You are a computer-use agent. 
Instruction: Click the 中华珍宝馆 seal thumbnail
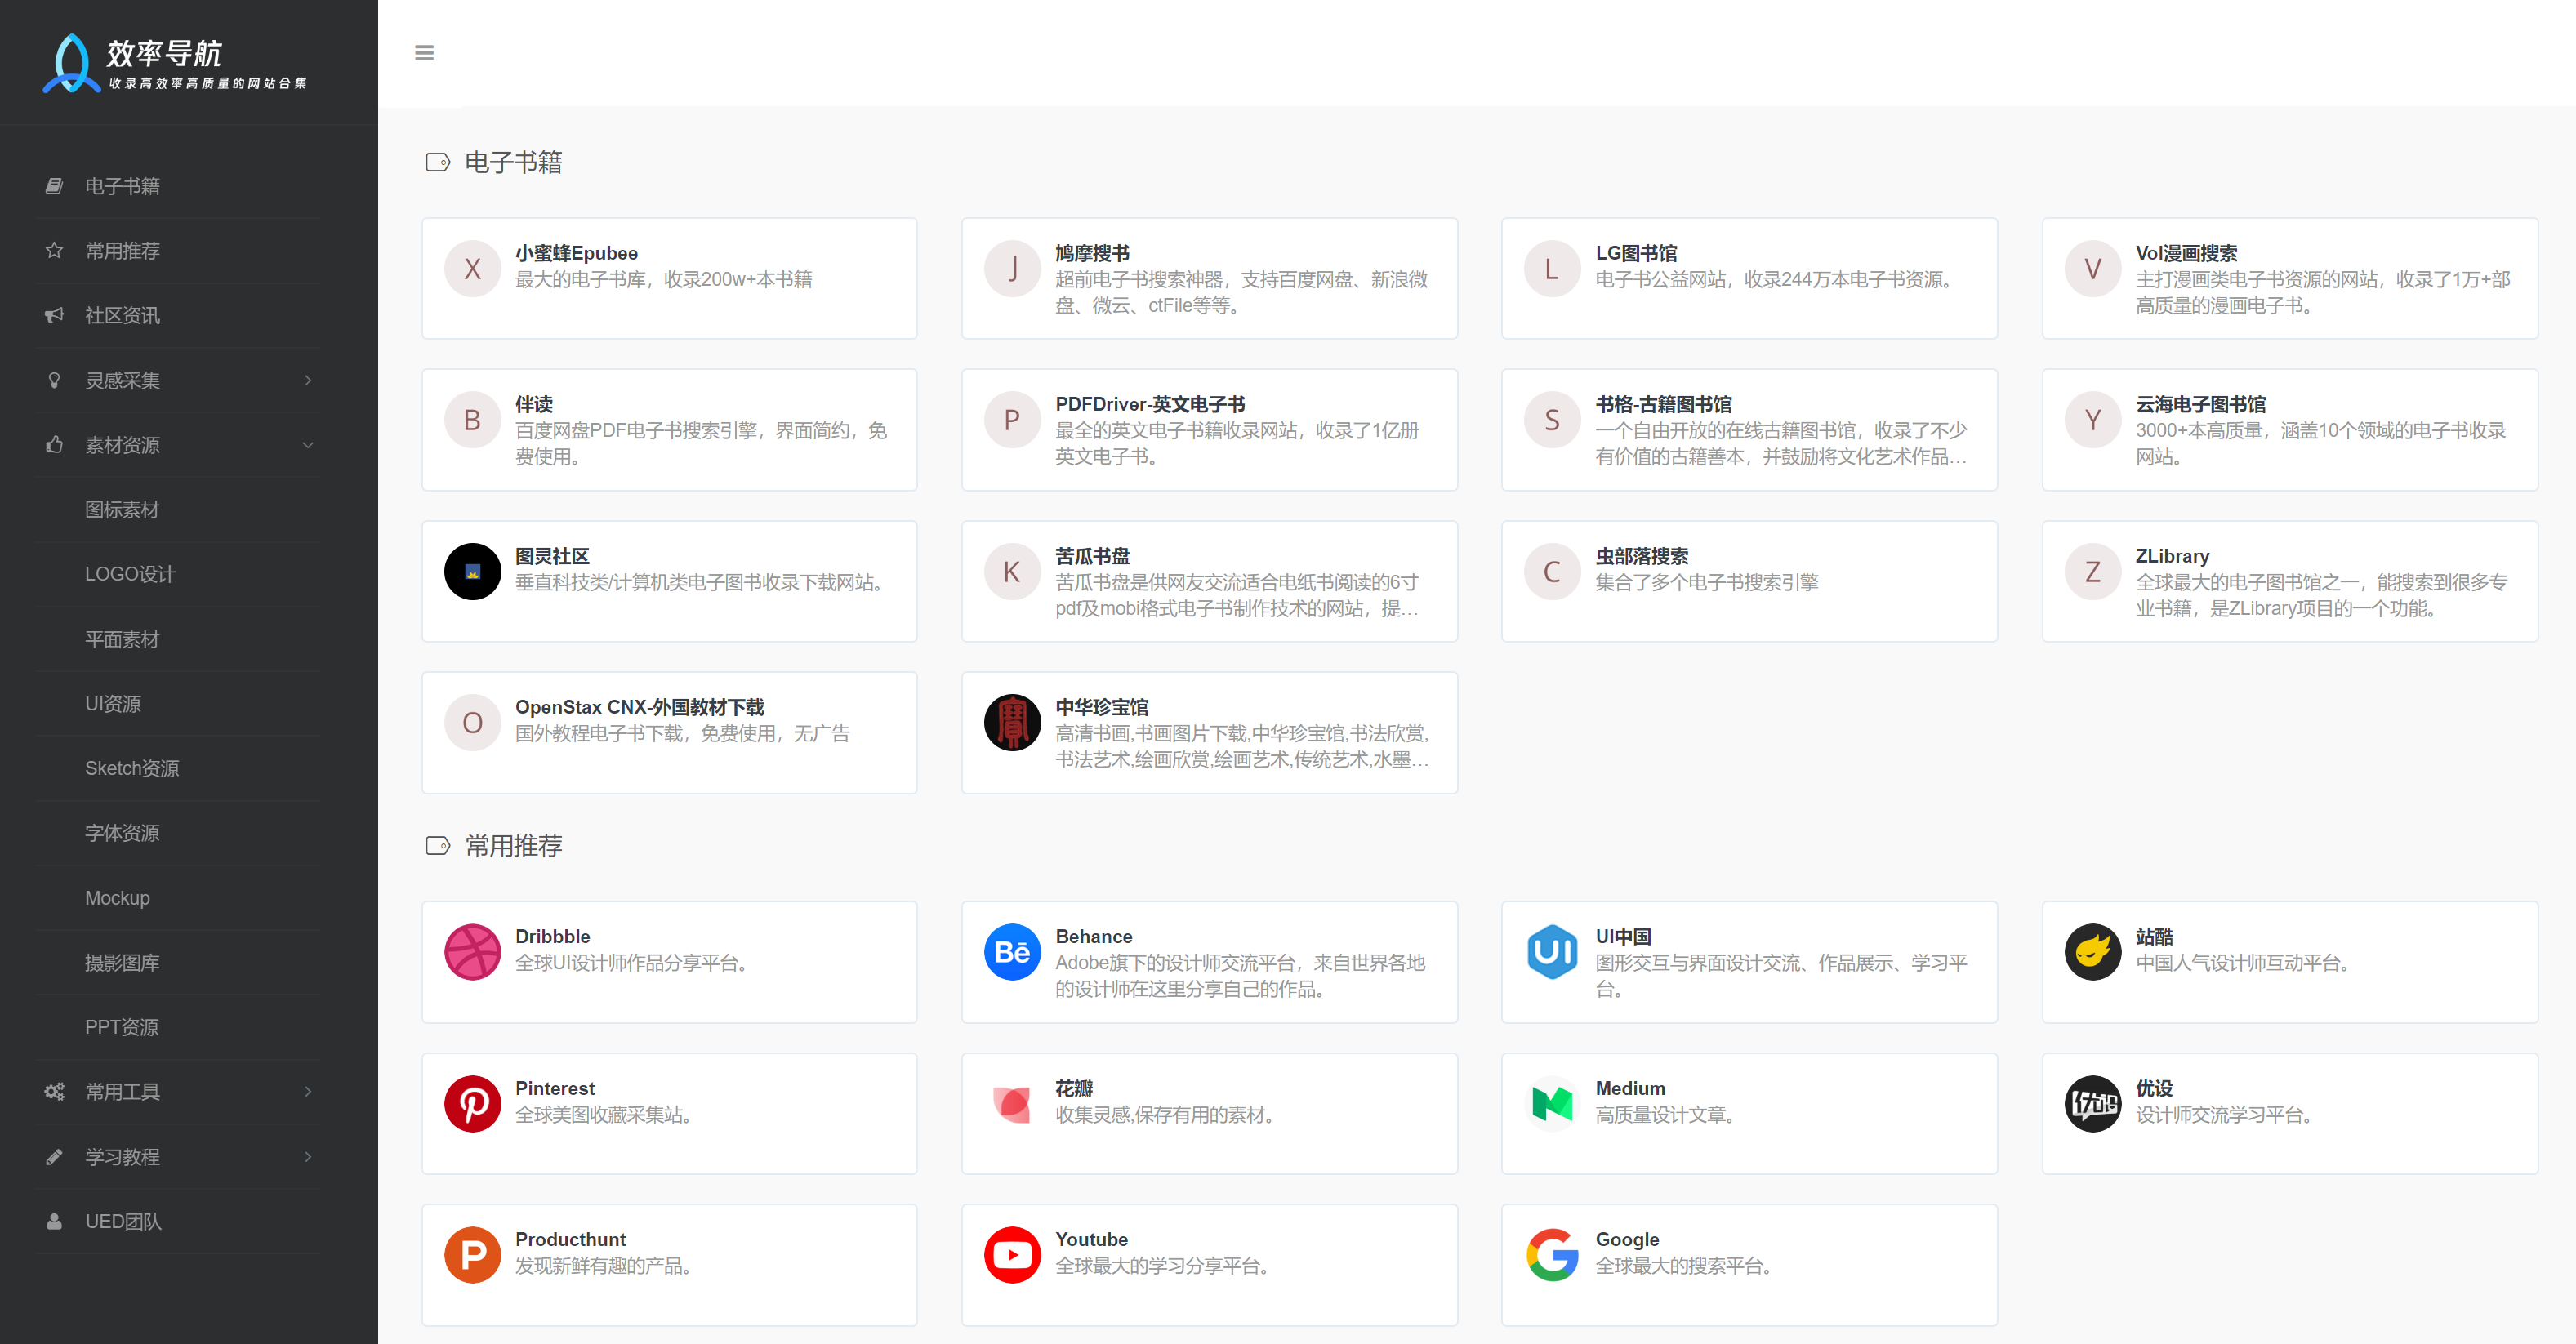point(1012,722)
